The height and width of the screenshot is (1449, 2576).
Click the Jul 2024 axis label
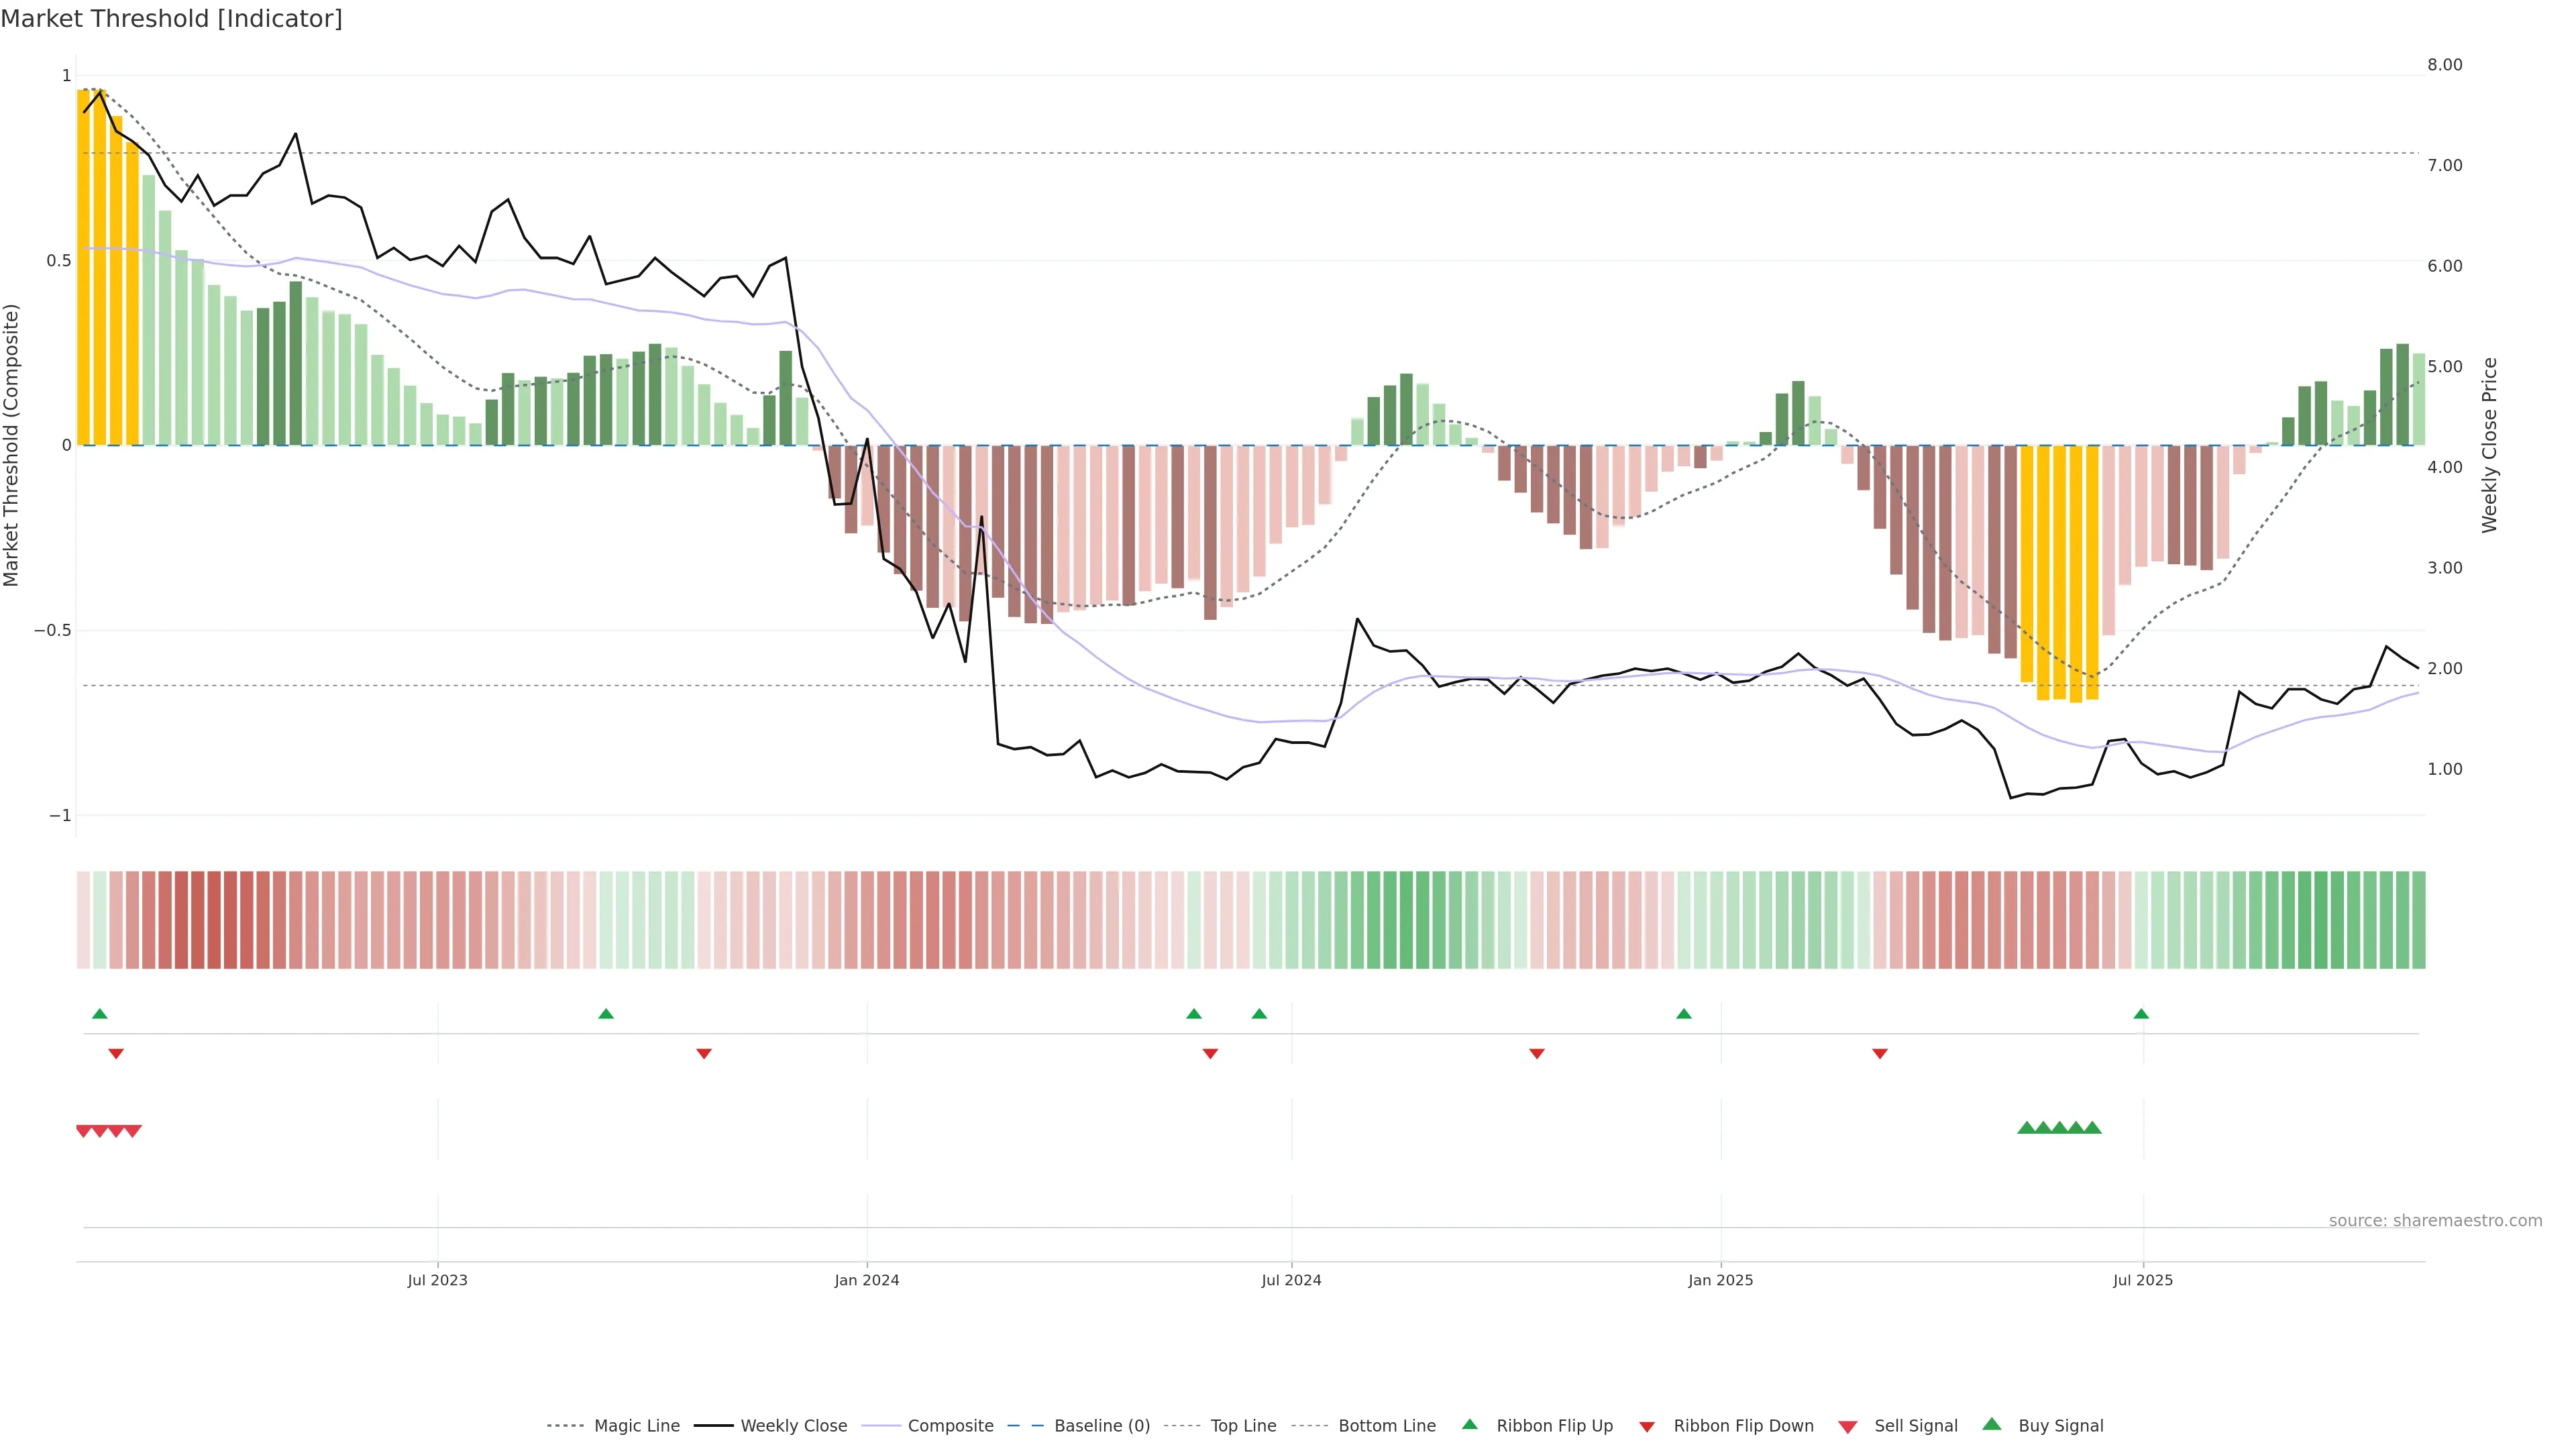pyautogui.click(x=1291, y=1280)
